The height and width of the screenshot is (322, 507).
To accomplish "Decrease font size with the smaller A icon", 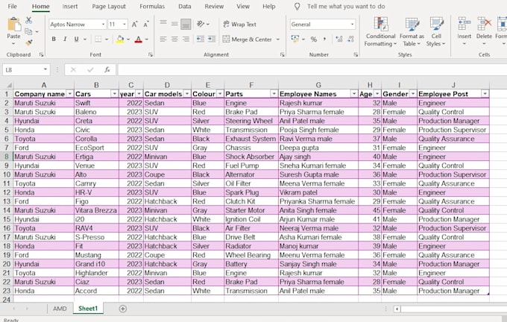I will (x=146, y=25).
